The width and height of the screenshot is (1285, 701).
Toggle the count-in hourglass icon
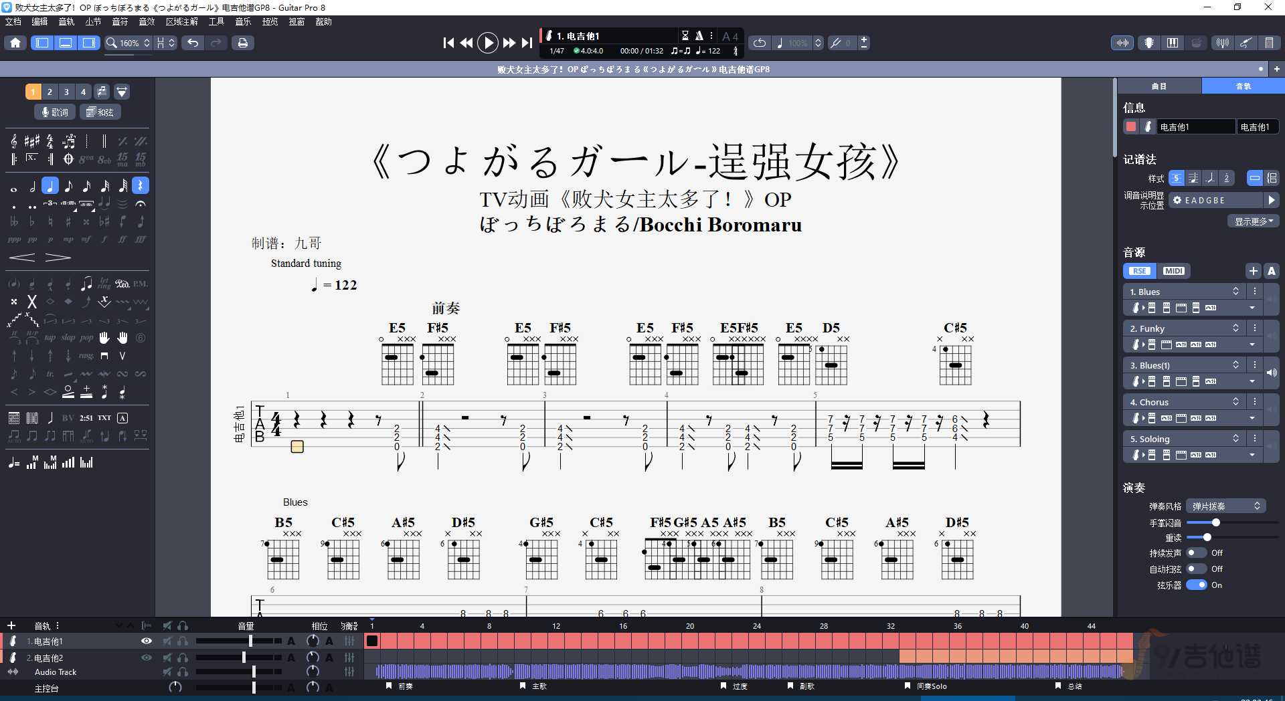pos(685,35)
